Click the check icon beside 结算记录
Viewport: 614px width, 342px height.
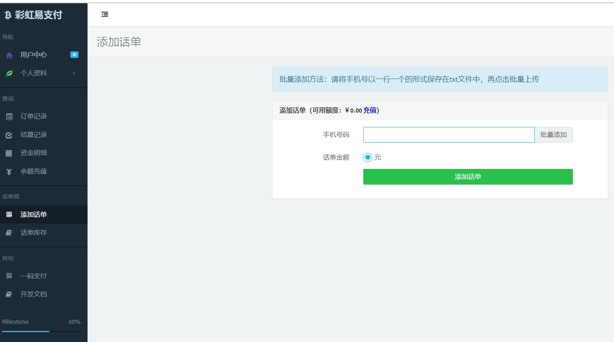point(9,135)
